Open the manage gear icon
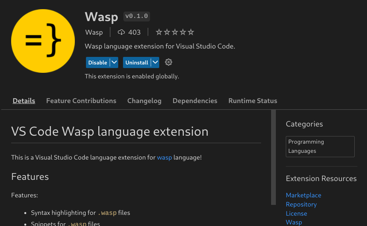Viewport: 367px width, 226px height. tap(168, 62)
